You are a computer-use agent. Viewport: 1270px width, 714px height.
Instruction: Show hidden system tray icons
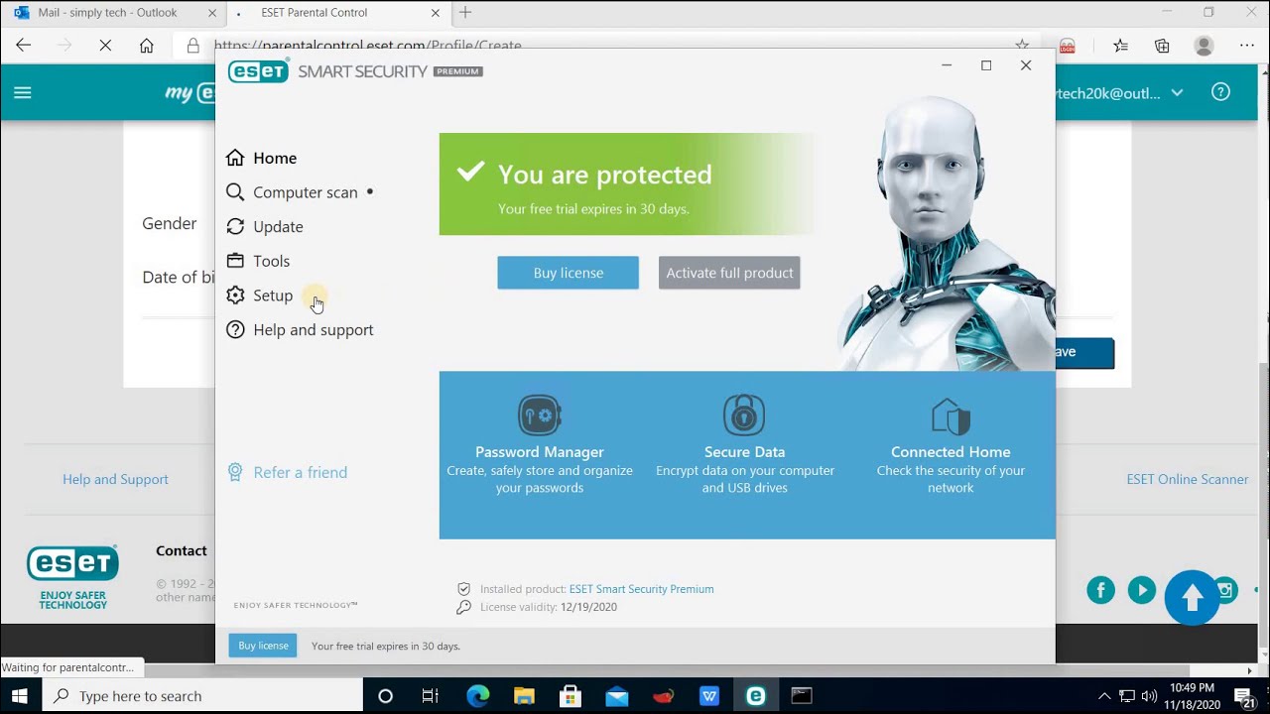pyautogui.click(x=1104, y=696)
